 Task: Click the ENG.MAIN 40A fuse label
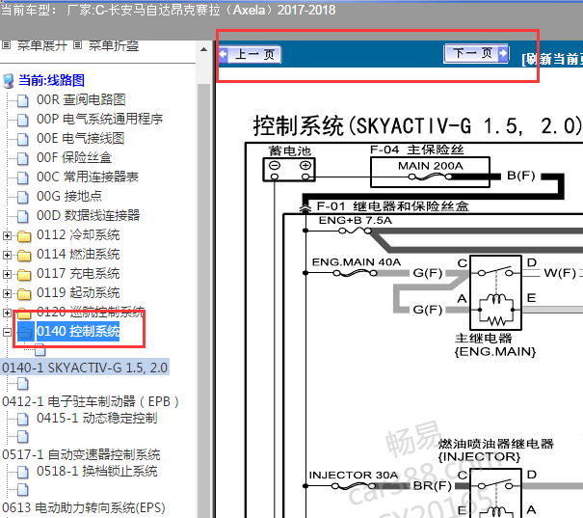(x=357, y=262)
